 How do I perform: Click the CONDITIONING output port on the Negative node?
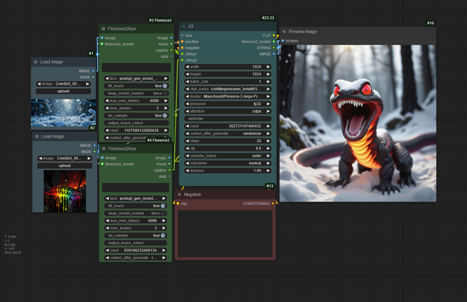273,203
